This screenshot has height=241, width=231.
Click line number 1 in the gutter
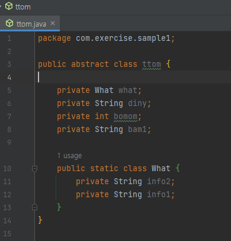click(9, 38)
